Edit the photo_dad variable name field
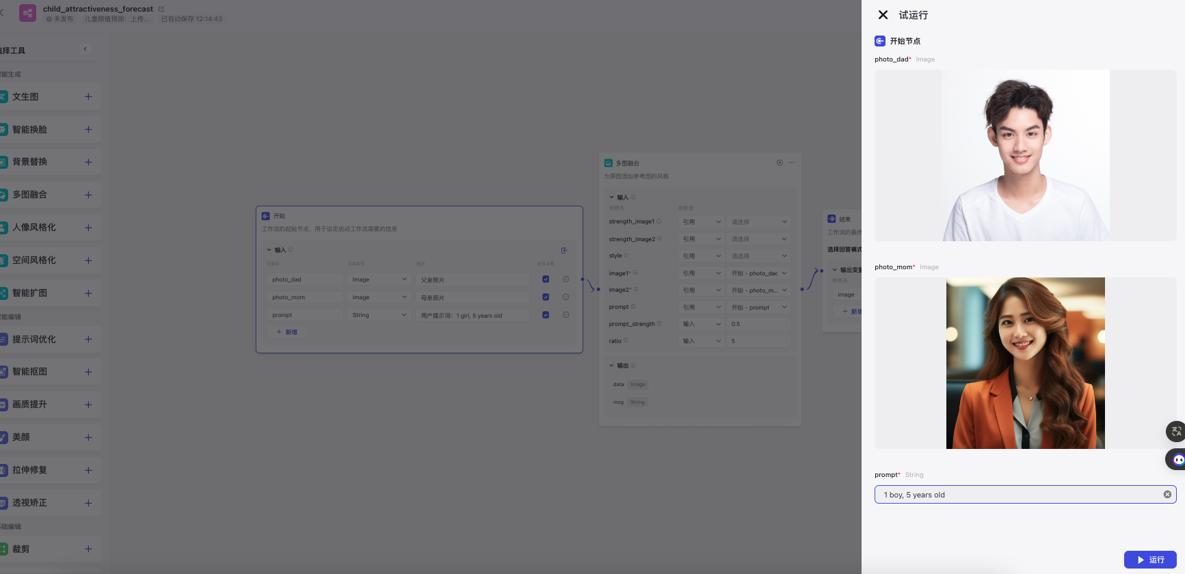This screenshot has height=574, width=1185. (x=305, y=279)
